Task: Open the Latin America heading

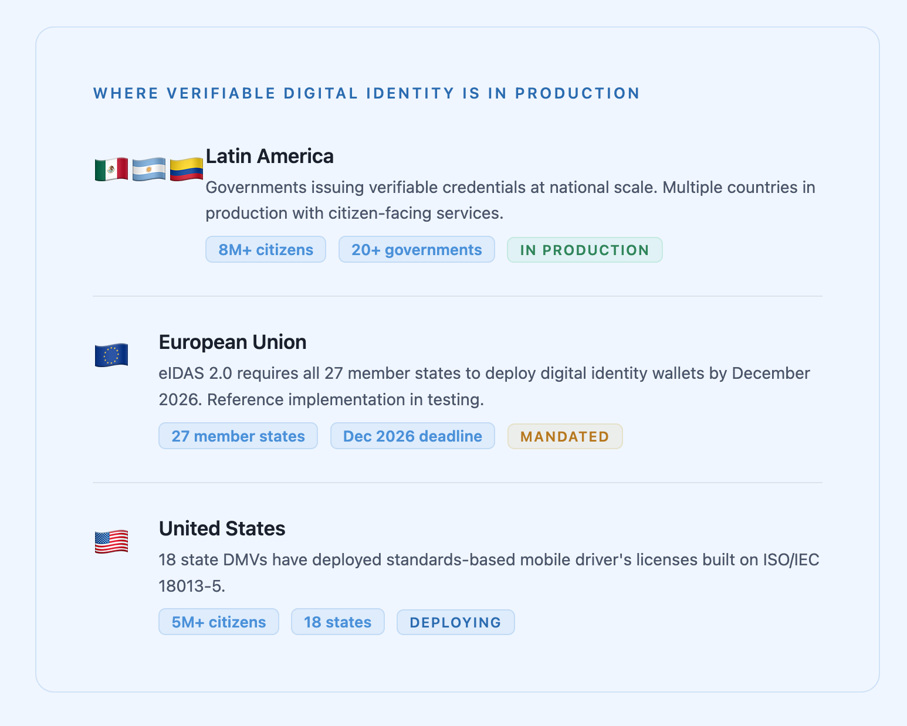Action: pyautogui.click(x=270, y=157)
